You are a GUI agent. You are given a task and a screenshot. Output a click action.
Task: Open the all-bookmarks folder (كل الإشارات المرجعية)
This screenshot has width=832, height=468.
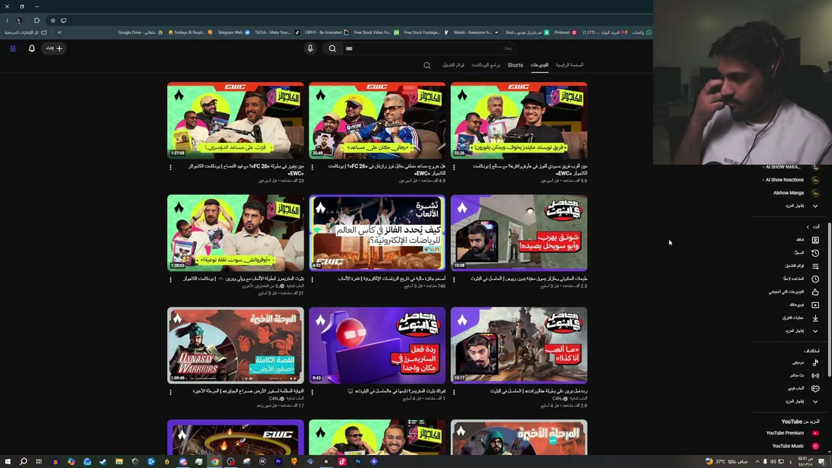pos(26,32)
